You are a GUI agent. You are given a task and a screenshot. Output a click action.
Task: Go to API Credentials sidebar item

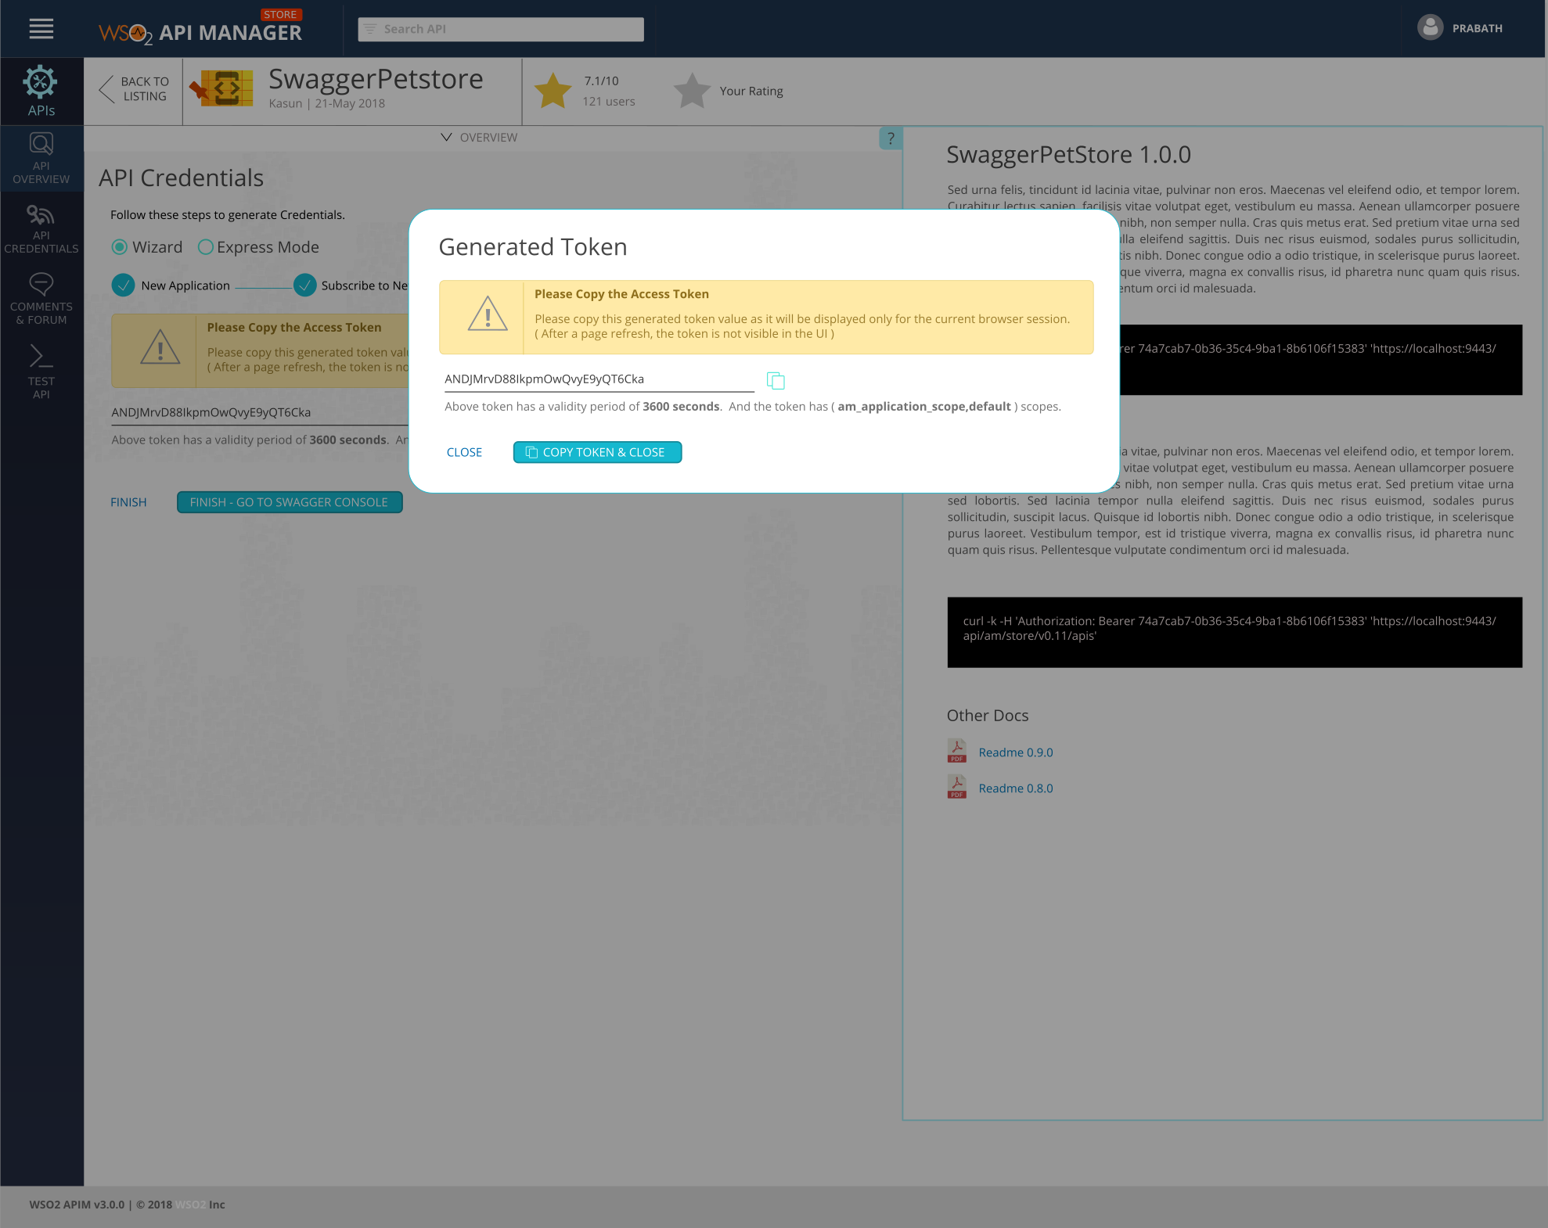41,228
